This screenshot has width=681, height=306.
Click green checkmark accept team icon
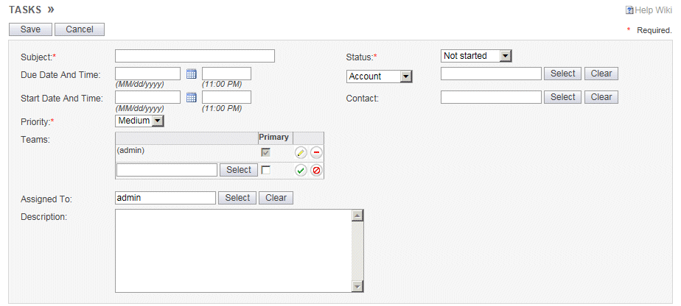(301, 170)
